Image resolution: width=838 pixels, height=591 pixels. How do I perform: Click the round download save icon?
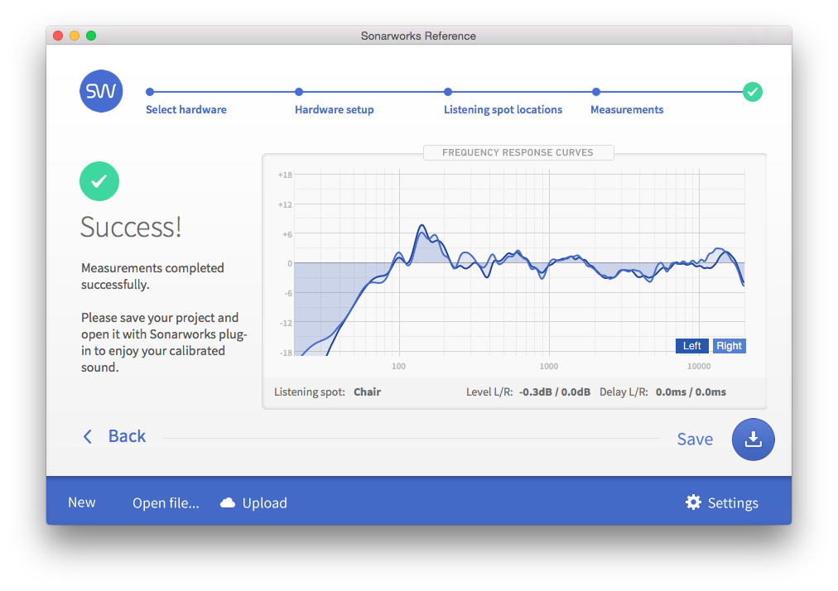click(x=753, y=440)
